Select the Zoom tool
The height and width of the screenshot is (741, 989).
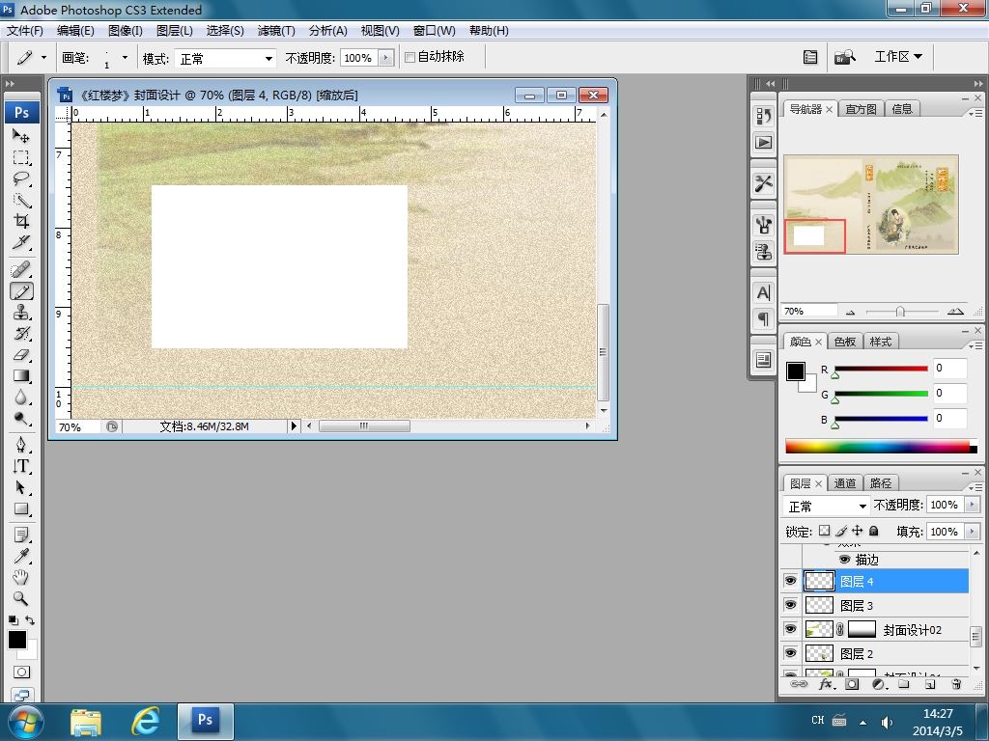pos(21,598)
